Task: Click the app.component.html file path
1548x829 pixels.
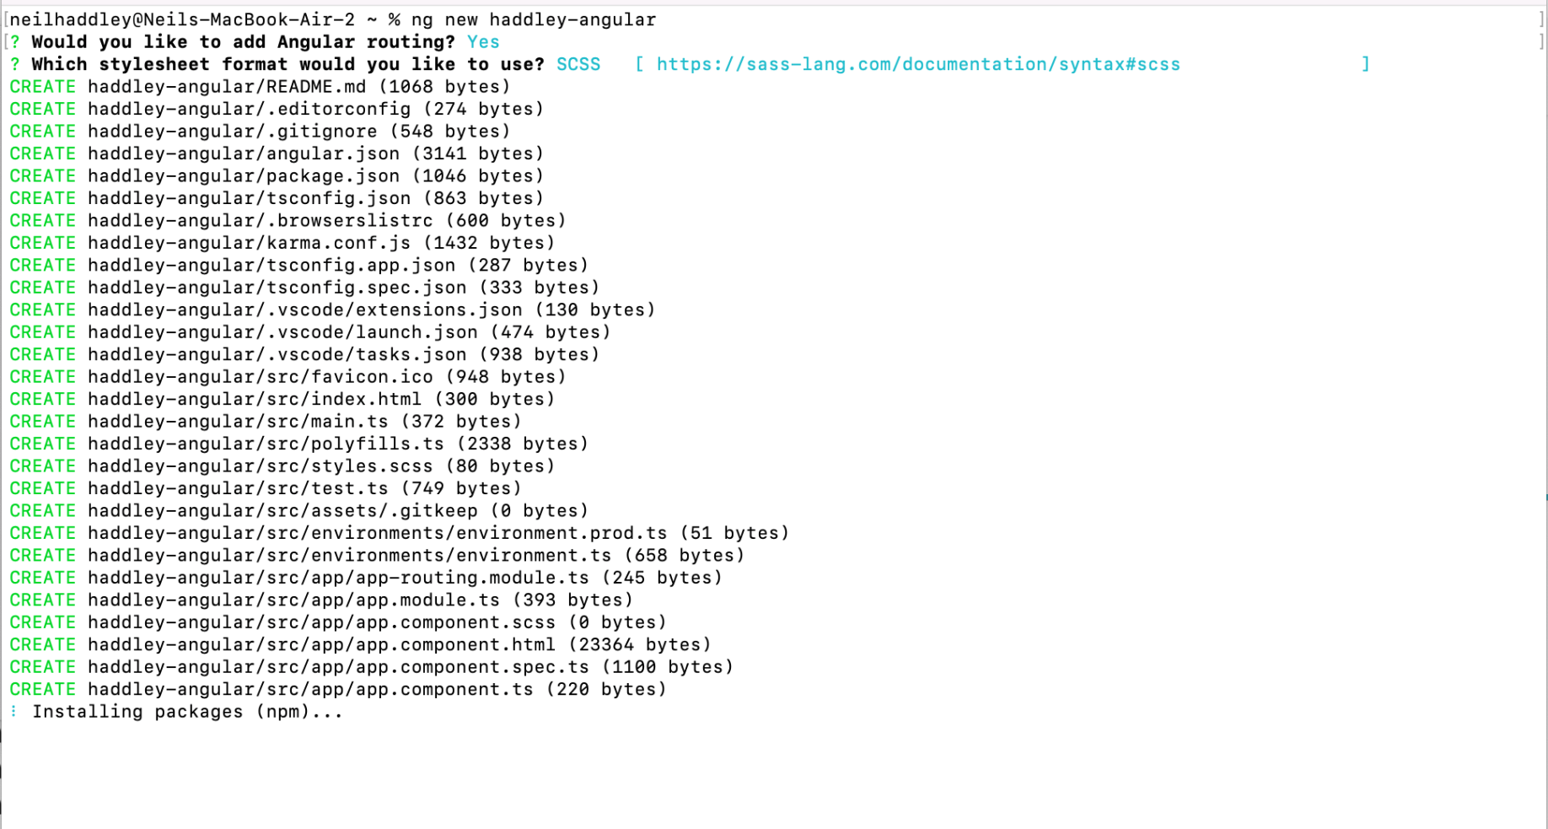Action: (x=321, y=645)
